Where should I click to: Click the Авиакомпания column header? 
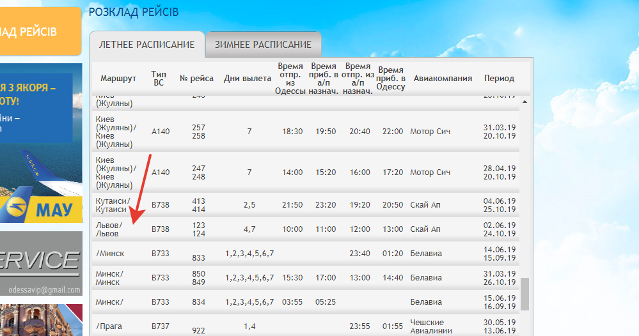(x=443, y=79)
